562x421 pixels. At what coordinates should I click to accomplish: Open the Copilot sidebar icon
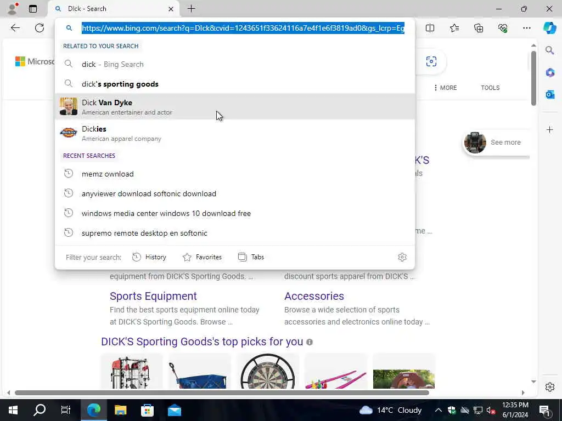click(549, 28)
